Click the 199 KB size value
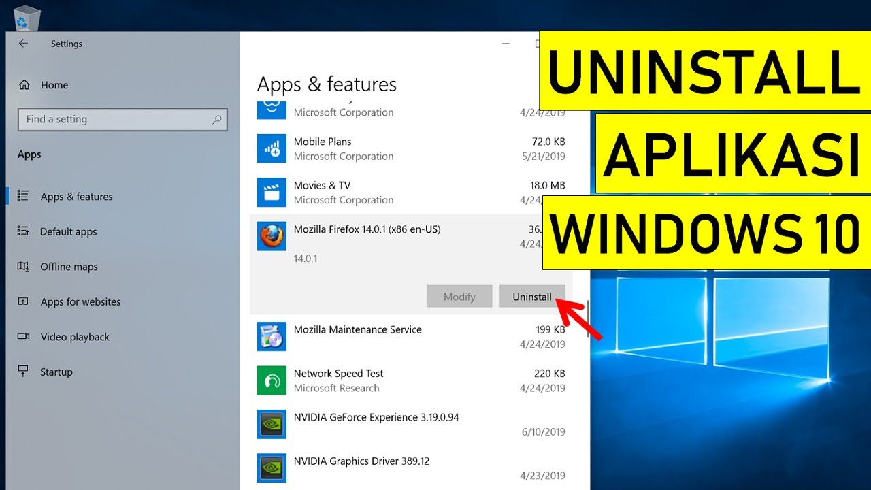This screenshot has width=871, height=490. click(550, 329)
